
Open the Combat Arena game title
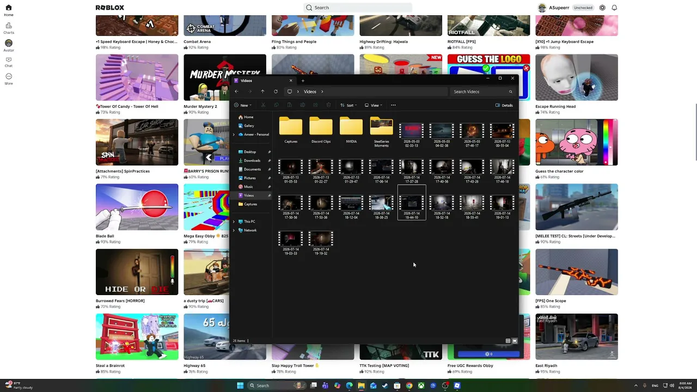pos(197,41)
